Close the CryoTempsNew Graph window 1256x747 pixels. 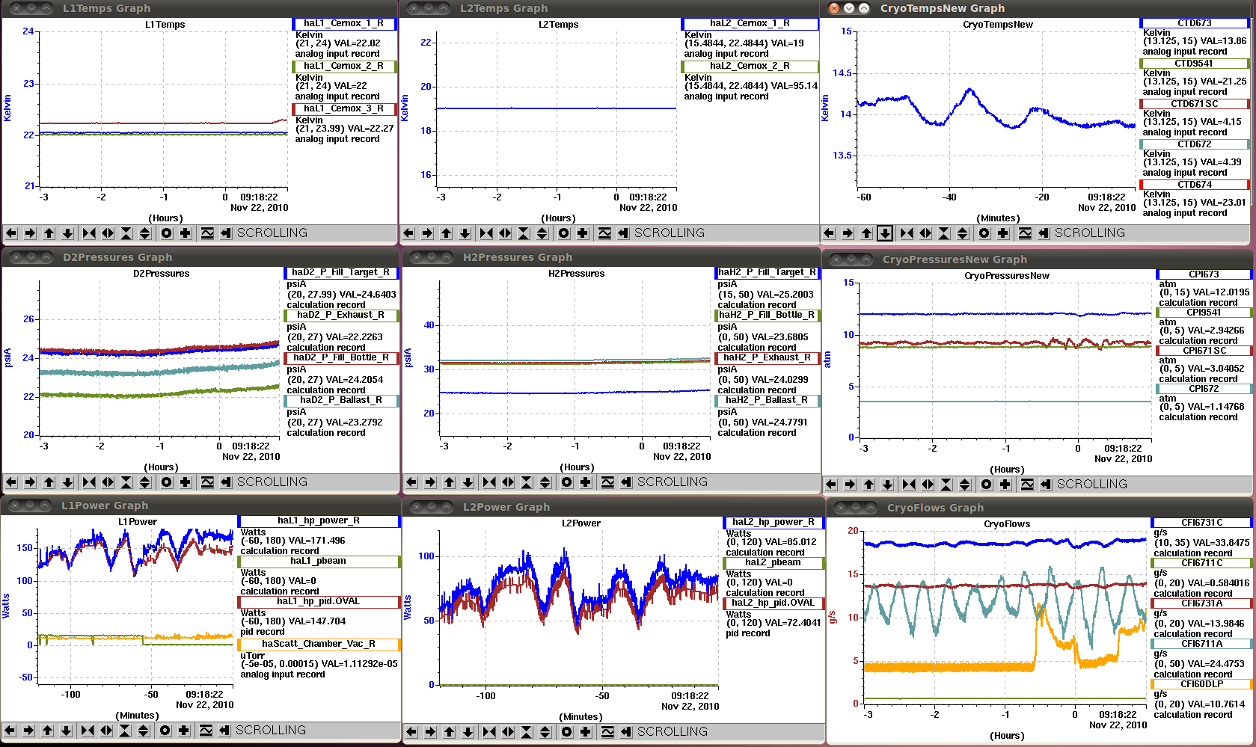point(834,8)
